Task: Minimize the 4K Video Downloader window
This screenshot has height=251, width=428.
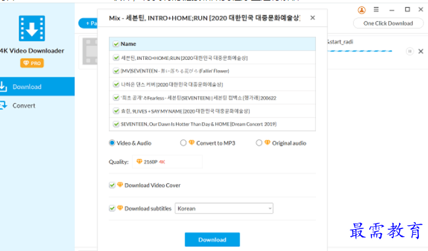Action: pyautogui.click(x=392, y=10)
